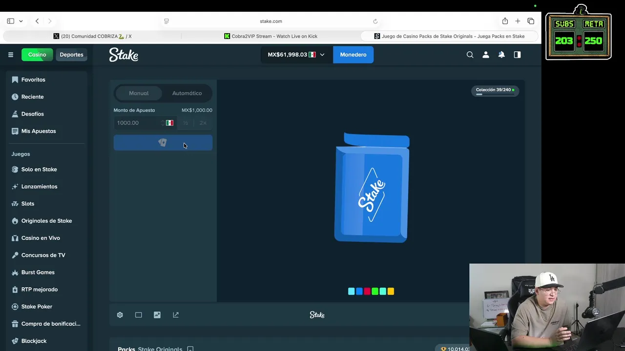Viewport: 625px width, 351px height.
Task: Open the hamburger menu in Stake header
Action: 10,55
